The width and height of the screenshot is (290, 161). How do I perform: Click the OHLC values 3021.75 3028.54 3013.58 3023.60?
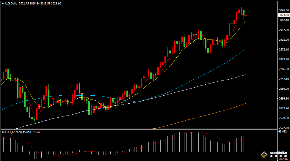coord(40,4)
